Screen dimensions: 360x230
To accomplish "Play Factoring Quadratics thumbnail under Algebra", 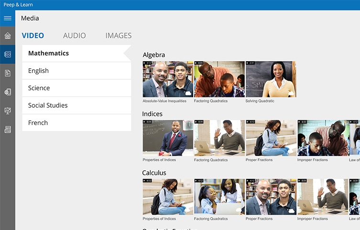I will pos(219,79).
